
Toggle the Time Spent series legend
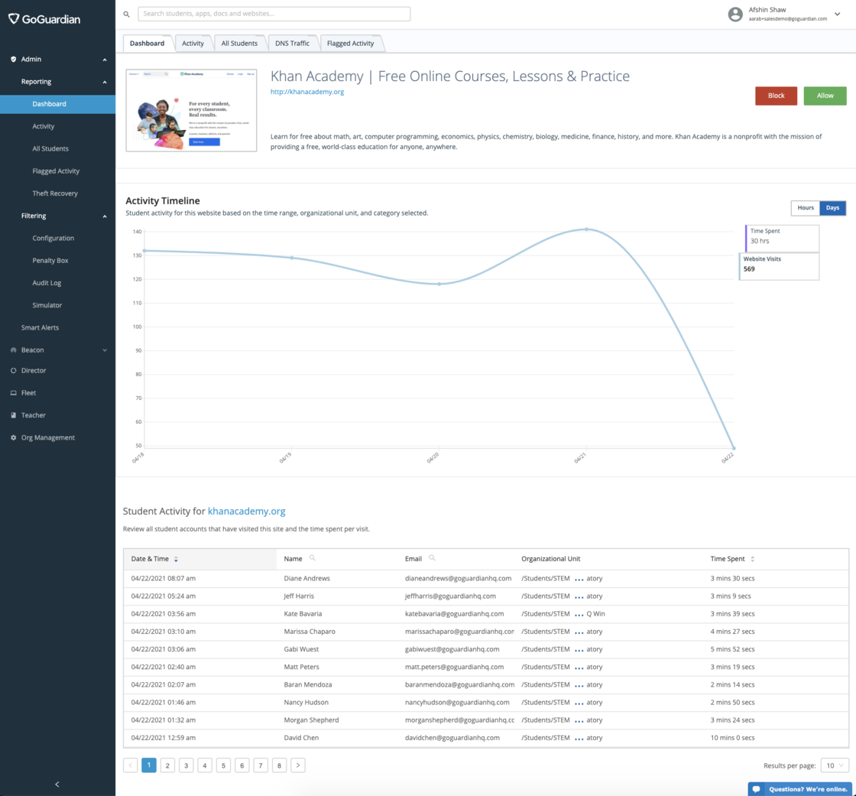782,239
